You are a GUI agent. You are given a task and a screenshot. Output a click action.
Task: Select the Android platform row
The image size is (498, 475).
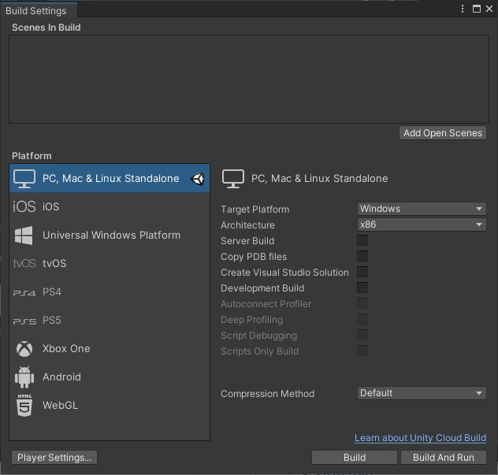110,377
